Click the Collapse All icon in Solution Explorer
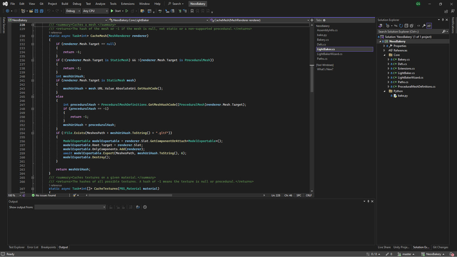 (x=406, y=26)
